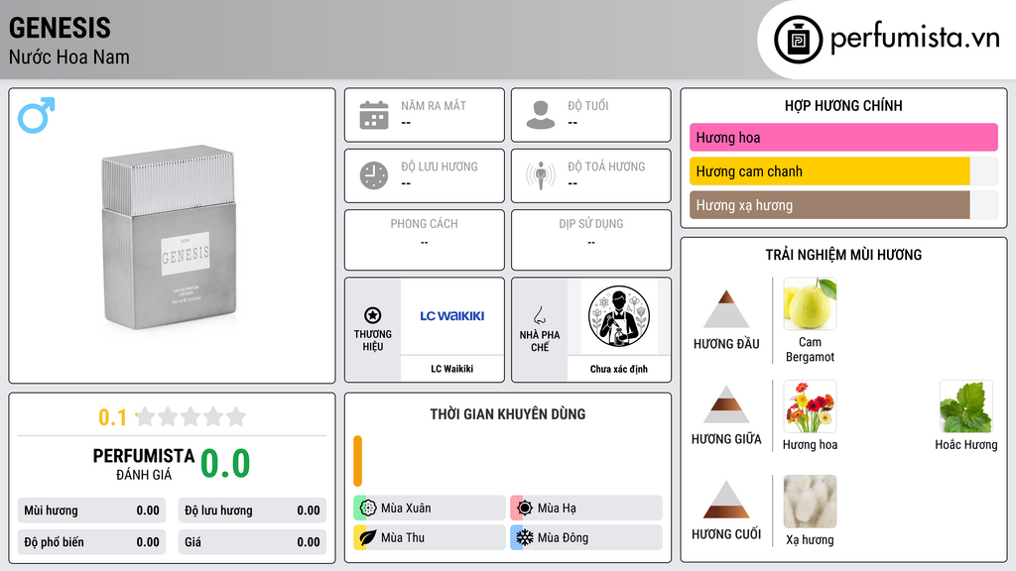This screenshot has height=571, width=1016.
Task: Click the Hoắc Hương green leaf image
Action: [966, 406]
